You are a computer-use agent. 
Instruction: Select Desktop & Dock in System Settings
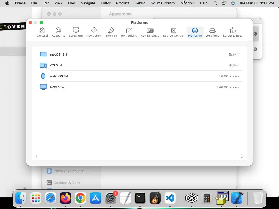coord(63,183)
